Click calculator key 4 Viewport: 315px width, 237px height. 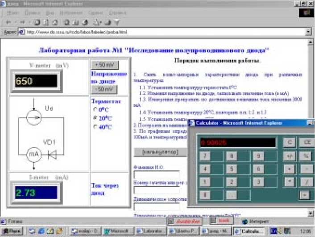(205, 169)
